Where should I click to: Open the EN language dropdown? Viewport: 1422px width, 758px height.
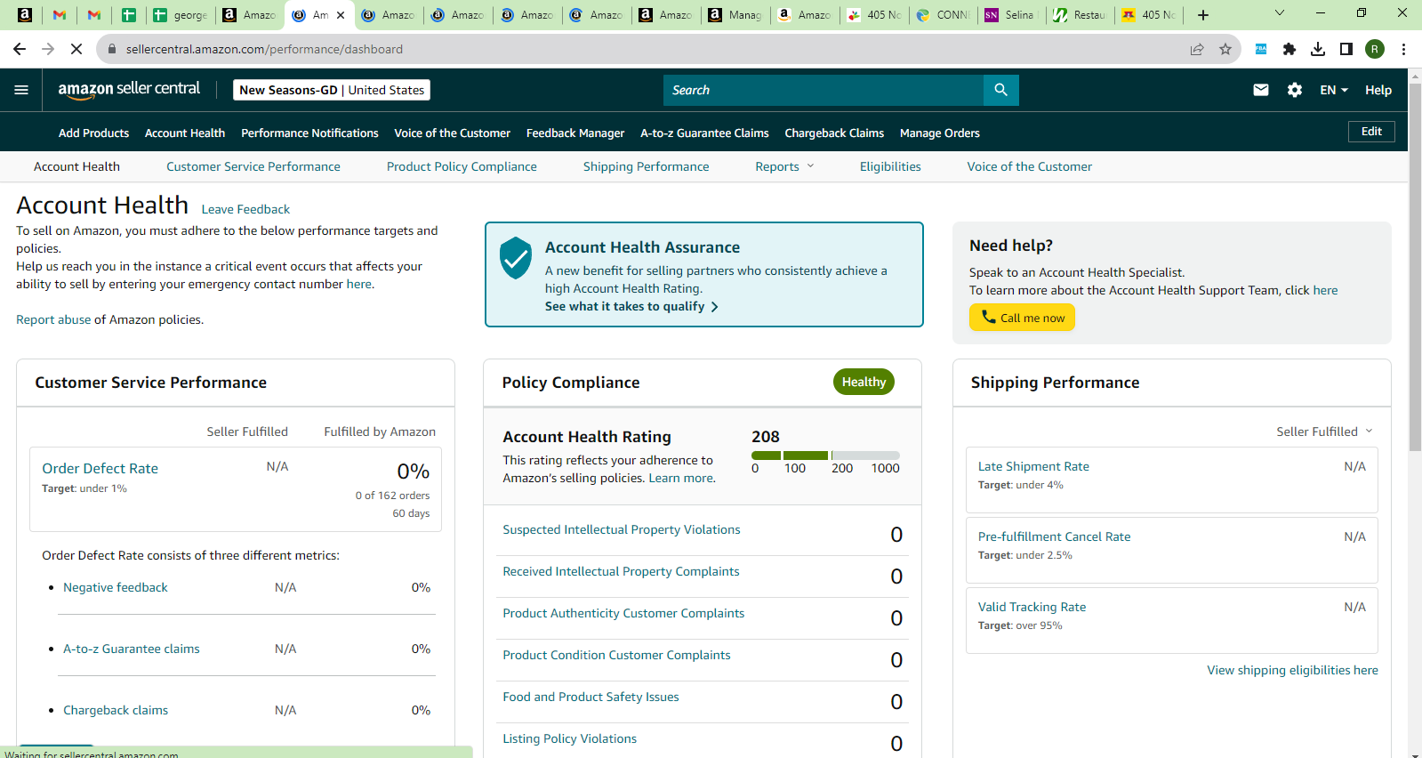point(1334,90)
